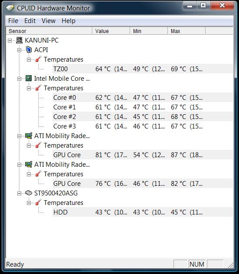Click the Intel Mobile Core processor chip icon
The image size is (239, 274).
tap(29, 78)
